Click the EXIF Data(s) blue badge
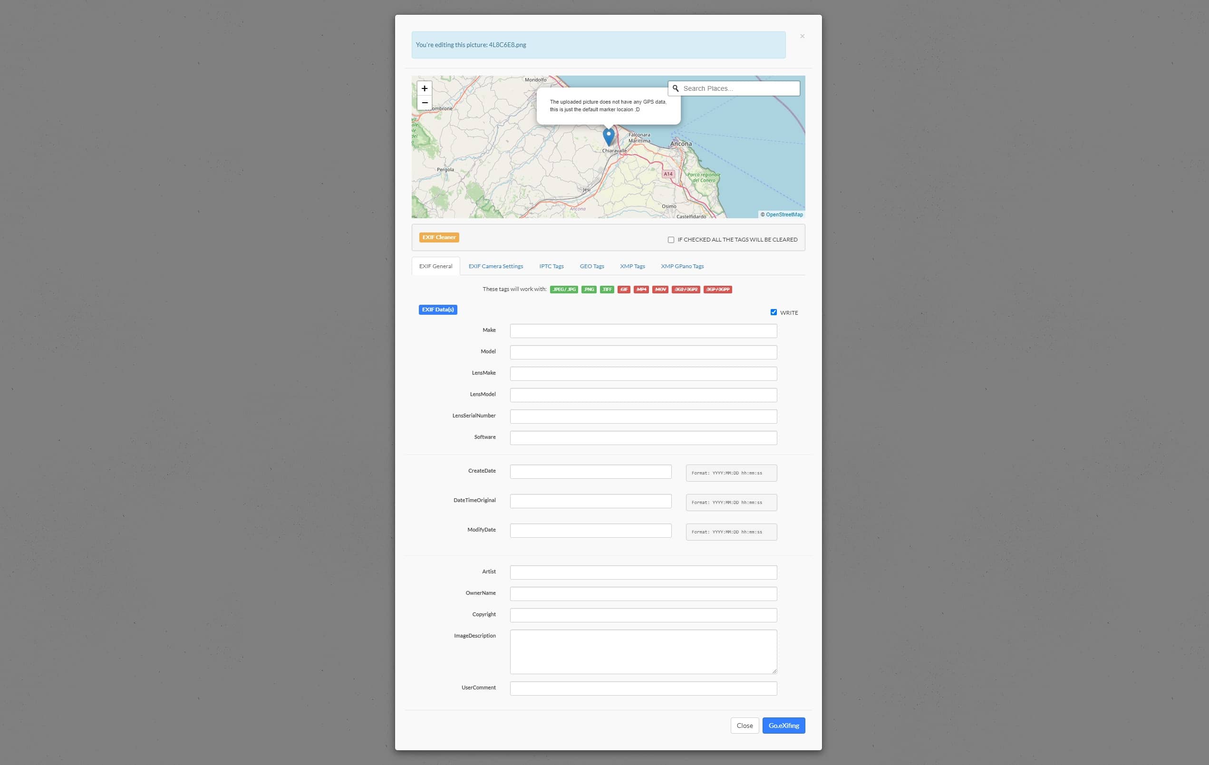This screenshot has height=765, width=1209. [438, 310]
